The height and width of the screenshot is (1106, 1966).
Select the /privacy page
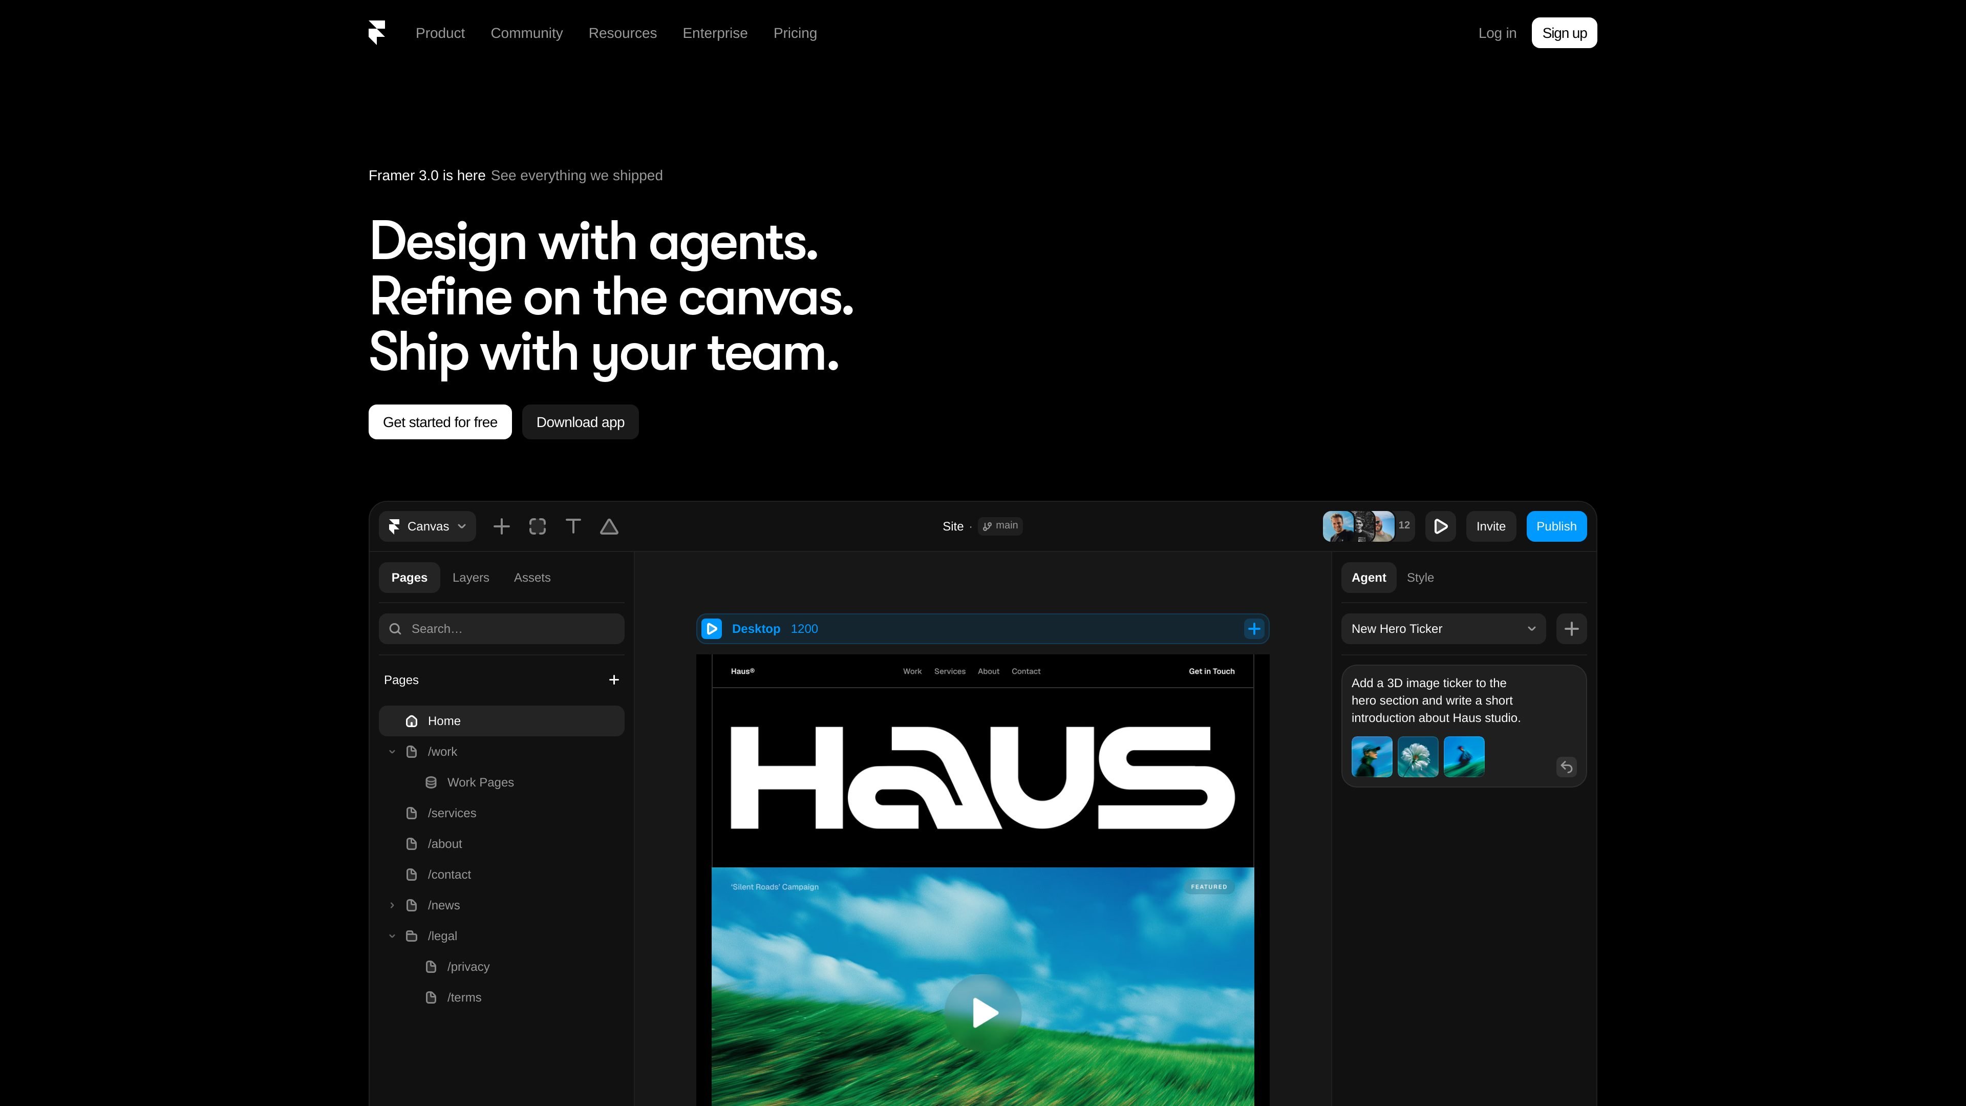[501, 967]
